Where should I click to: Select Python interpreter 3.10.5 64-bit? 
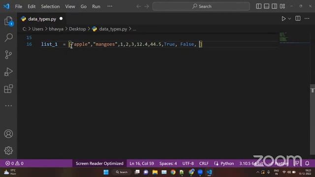(x=251, y=163)
